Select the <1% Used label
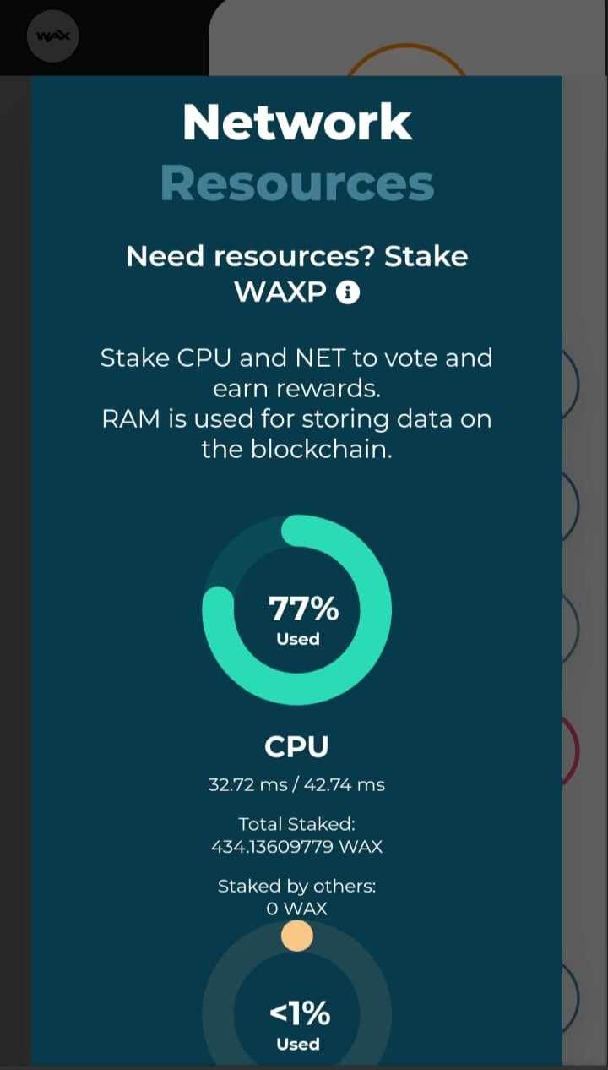This screenshot has width=608, height=1070. click(x=298, y=1024)
